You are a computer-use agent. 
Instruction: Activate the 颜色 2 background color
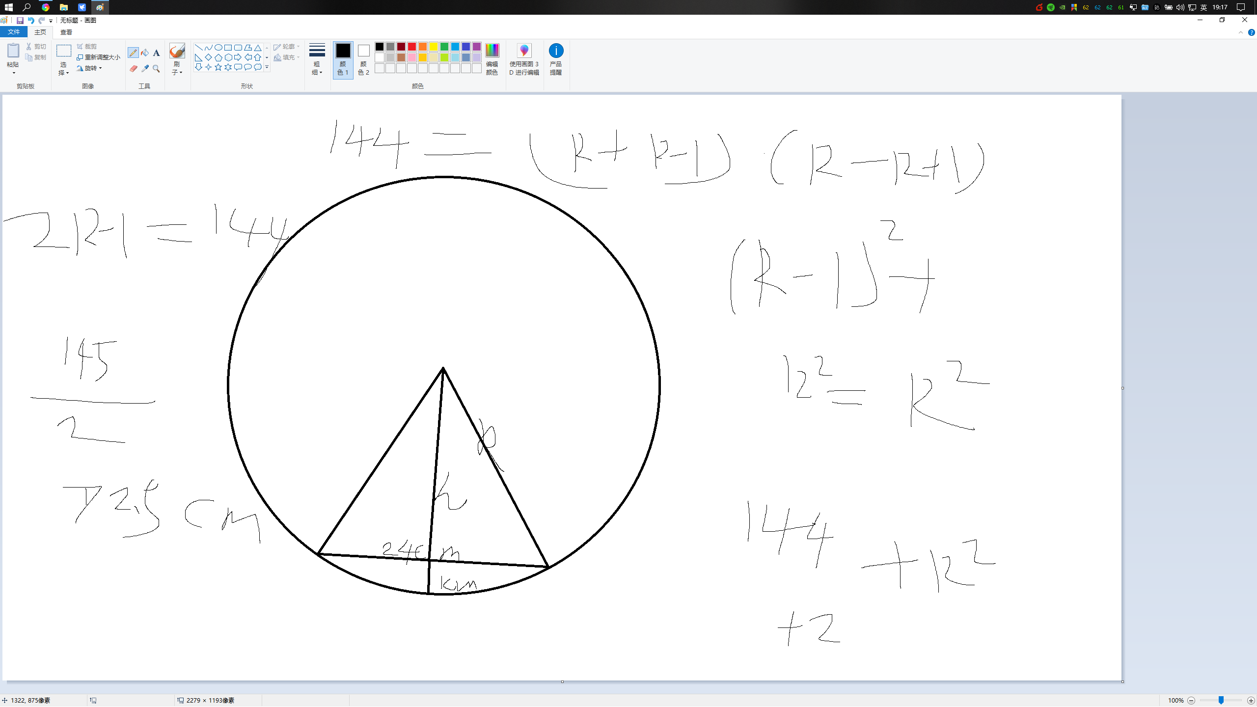[363, 59]
